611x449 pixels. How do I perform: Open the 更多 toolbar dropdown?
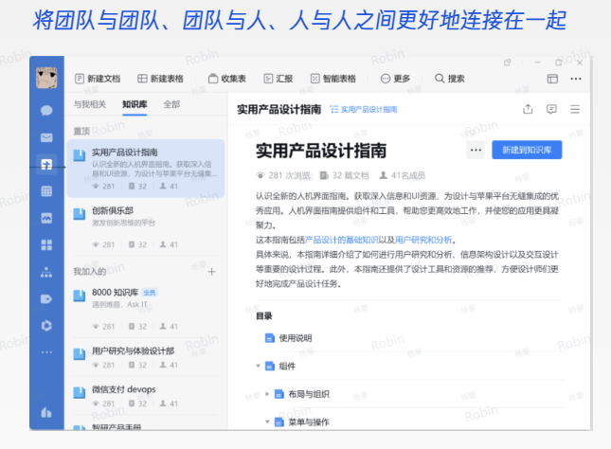pyautogui.click(x=396, y=79)
